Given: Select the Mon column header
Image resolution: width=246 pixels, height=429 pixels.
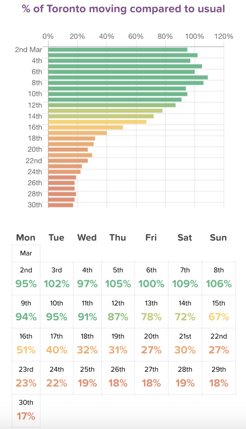Looking at the screenshot, I should (26, 238).
